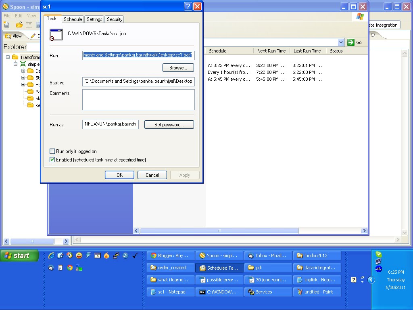Open Internet Explorer from the quick launch bar
413x310 pixels.
pos(51,255)
